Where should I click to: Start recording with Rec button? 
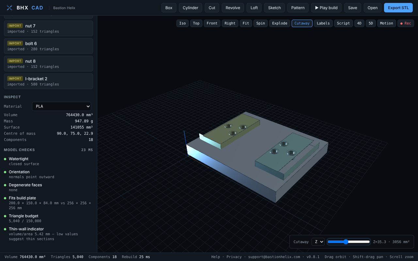pyautogui.click(x=406, y=23)
